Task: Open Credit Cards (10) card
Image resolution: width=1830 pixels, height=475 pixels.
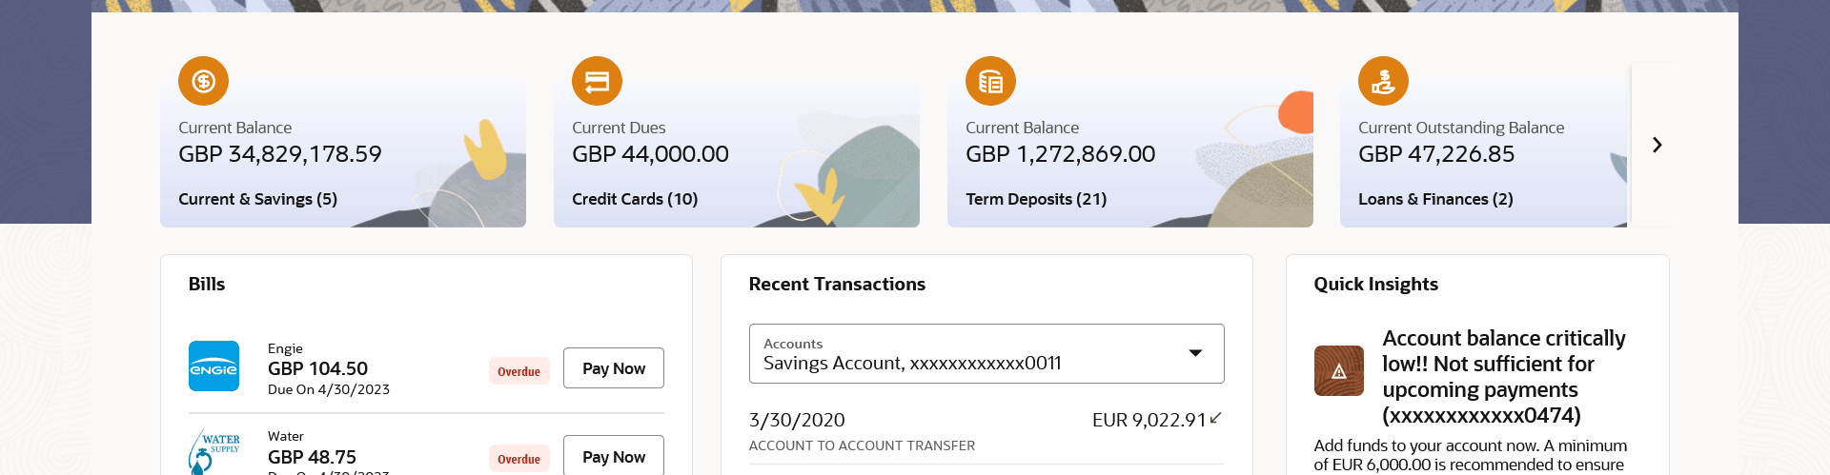Action: pyautogui.click(x=635, y=199)
